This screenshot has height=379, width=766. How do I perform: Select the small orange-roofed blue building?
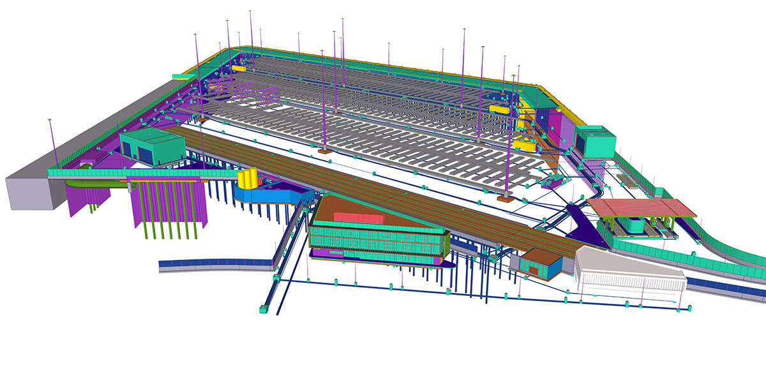[x=540, y=263]
